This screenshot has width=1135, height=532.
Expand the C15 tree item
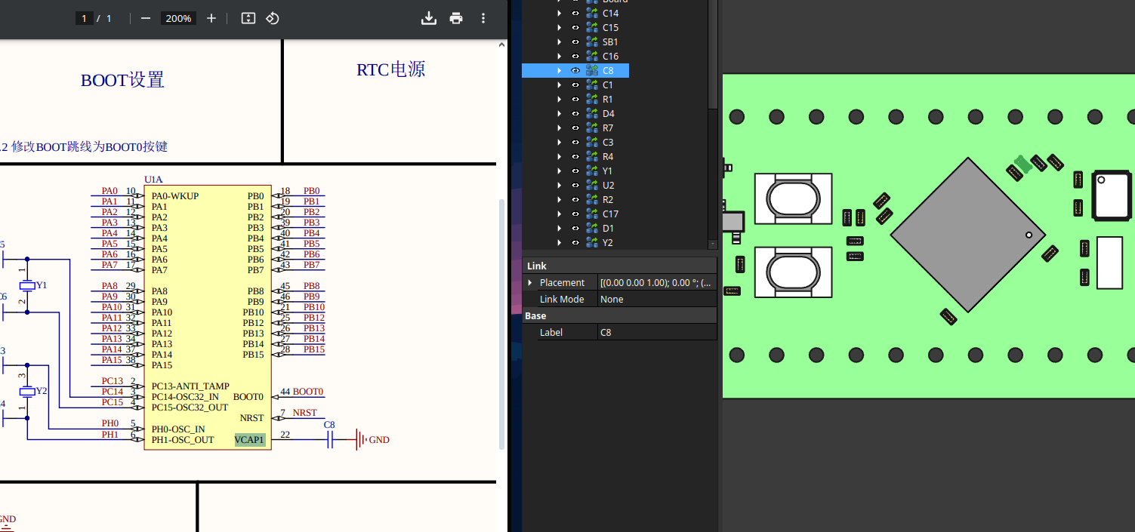[x=559, y=28]
